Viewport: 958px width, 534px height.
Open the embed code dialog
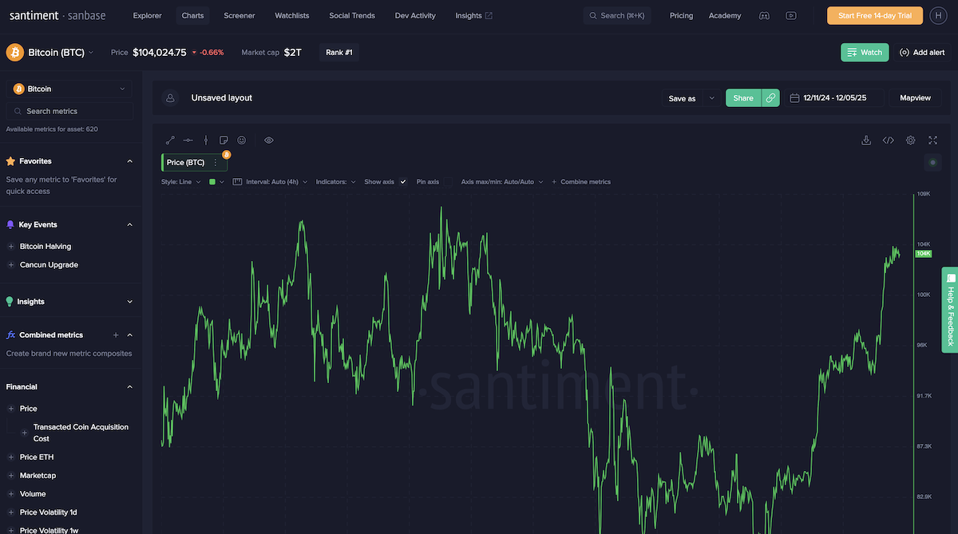(x=889, y=140)
